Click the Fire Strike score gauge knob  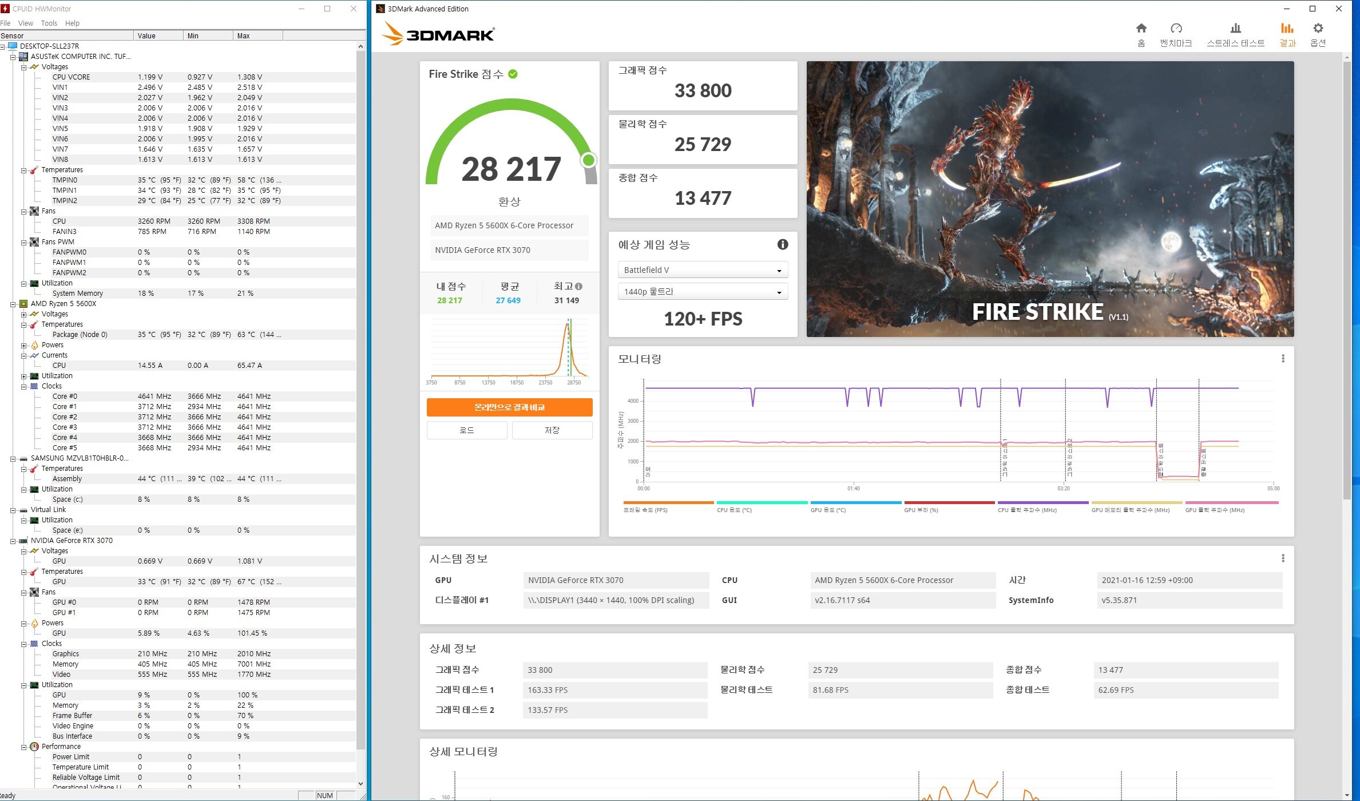coord(588,160)
